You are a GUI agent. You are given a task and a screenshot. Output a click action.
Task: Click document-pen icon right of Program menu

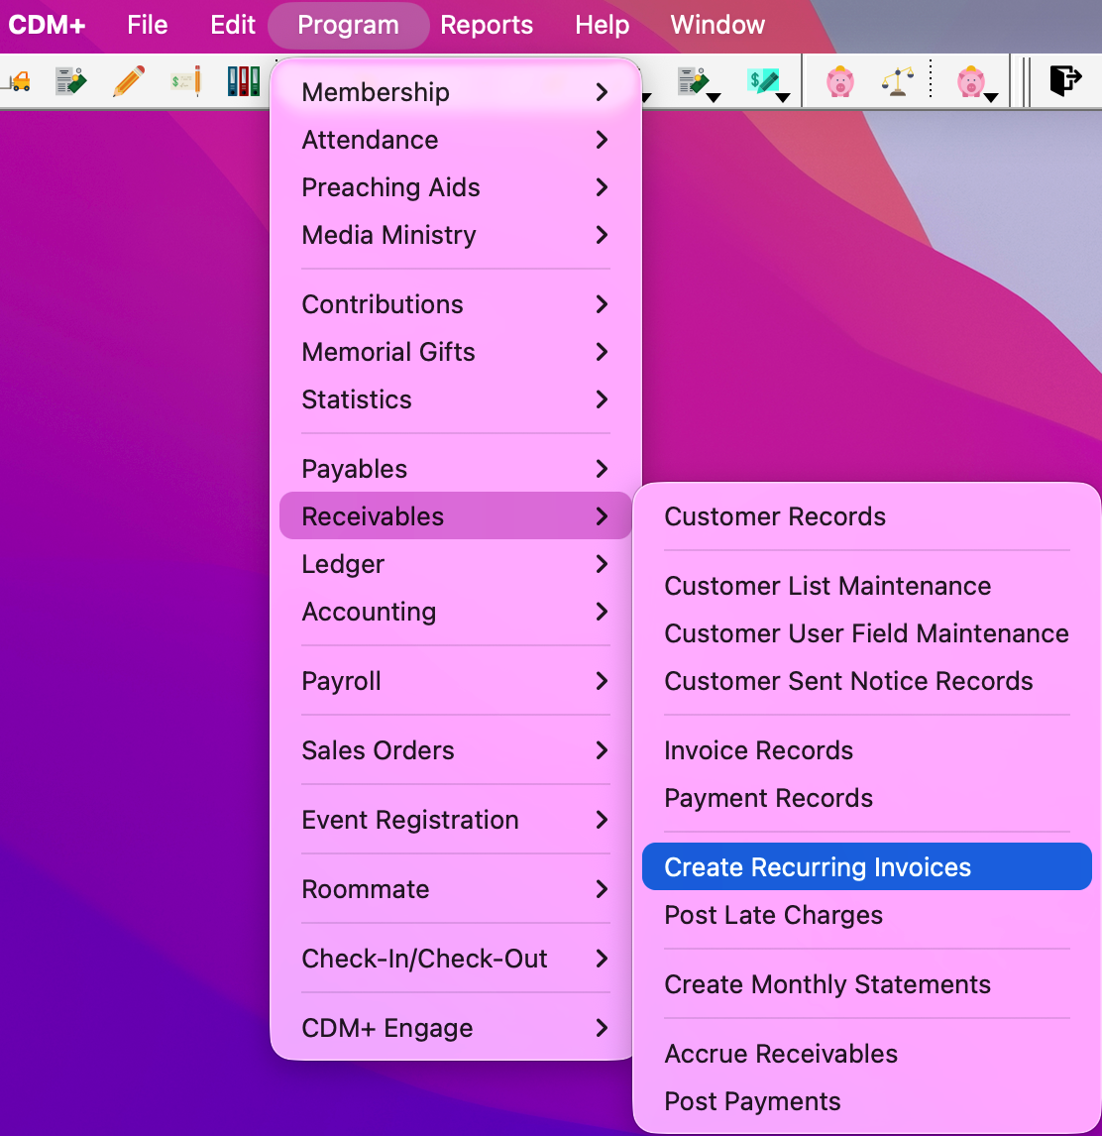[x=692, y=80]
